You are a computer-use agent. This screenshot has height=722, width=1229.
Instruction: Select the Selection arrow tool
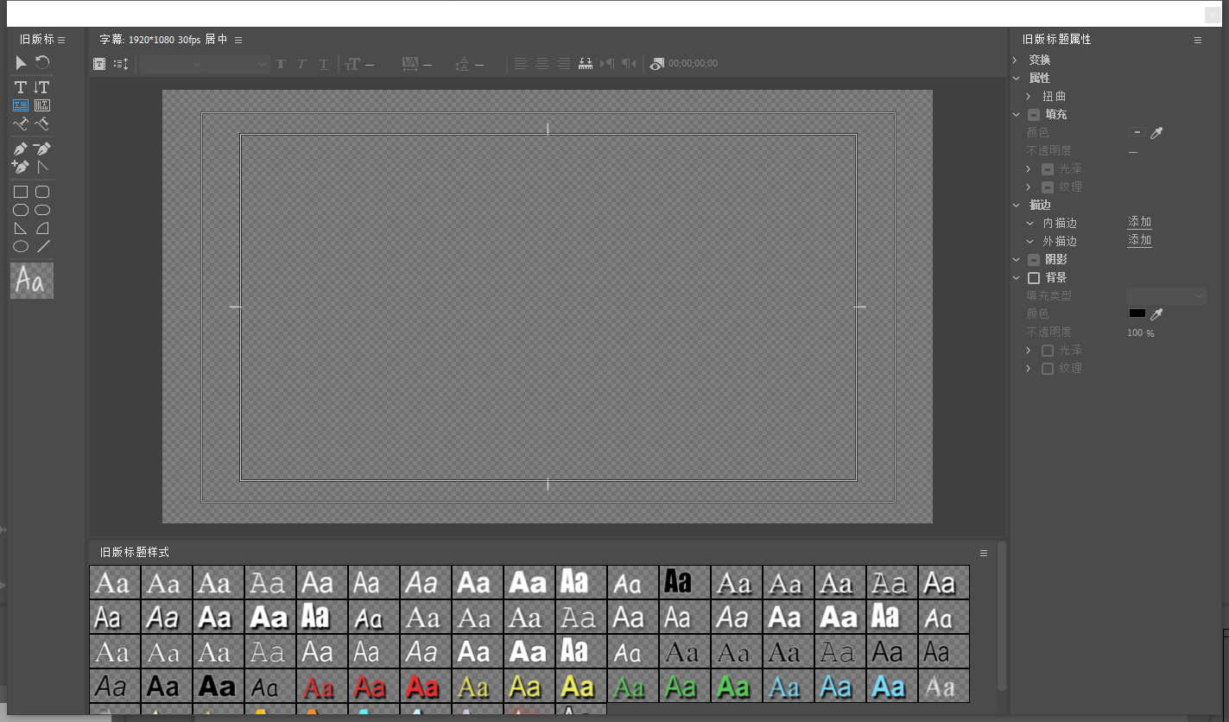[x=21, y=63]
